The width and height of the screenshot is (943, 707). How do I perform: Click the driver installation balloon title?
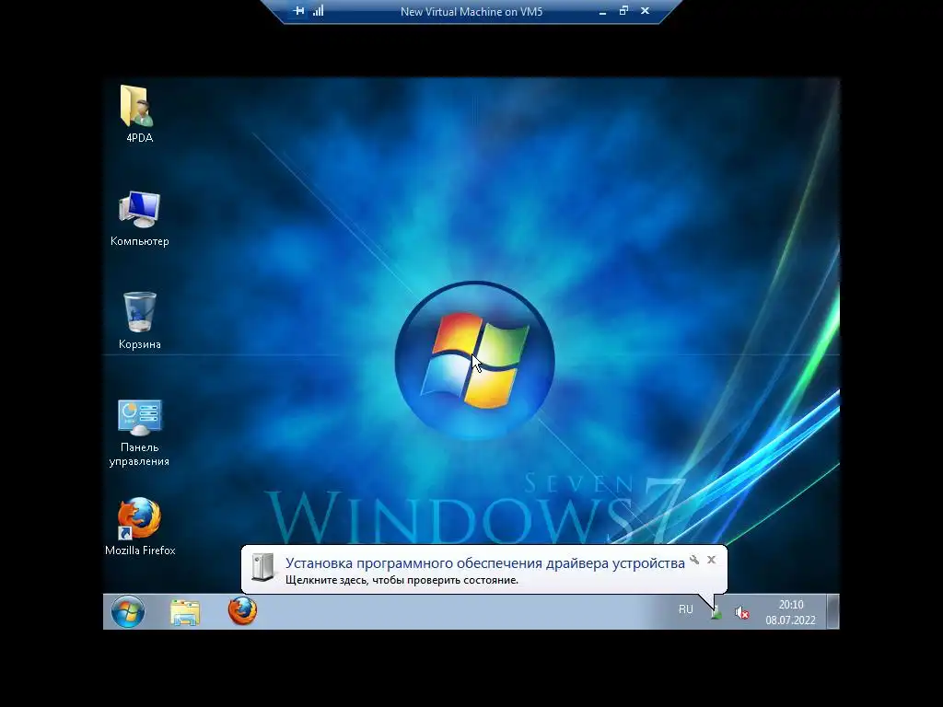click(x=484, y=563)
